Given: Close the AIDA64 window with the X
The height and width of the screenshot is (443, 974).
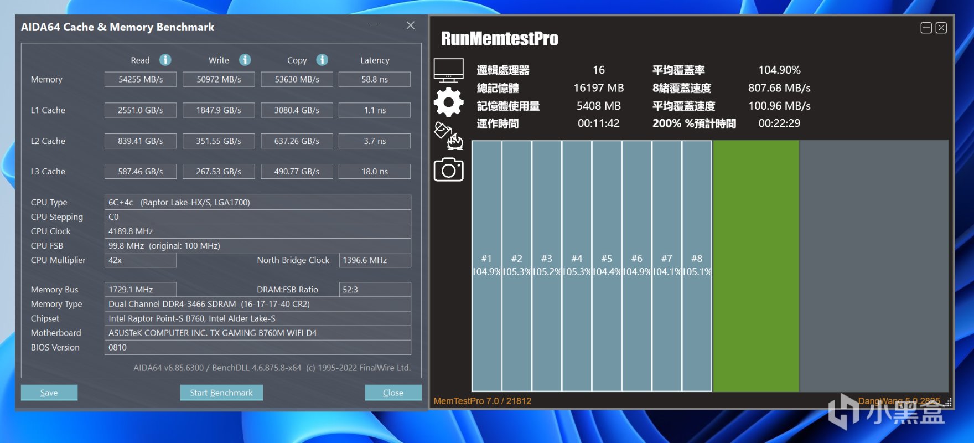Looking at the screenshot, I should click(x=411, y=25).
